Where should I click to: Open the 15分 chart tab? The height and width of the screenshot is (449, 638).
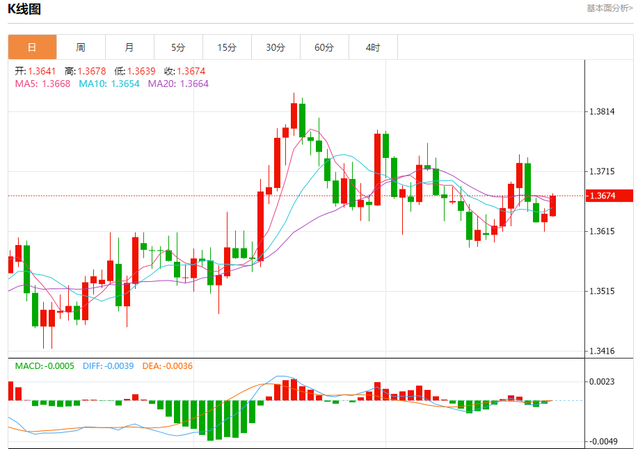tap(227, 47)
